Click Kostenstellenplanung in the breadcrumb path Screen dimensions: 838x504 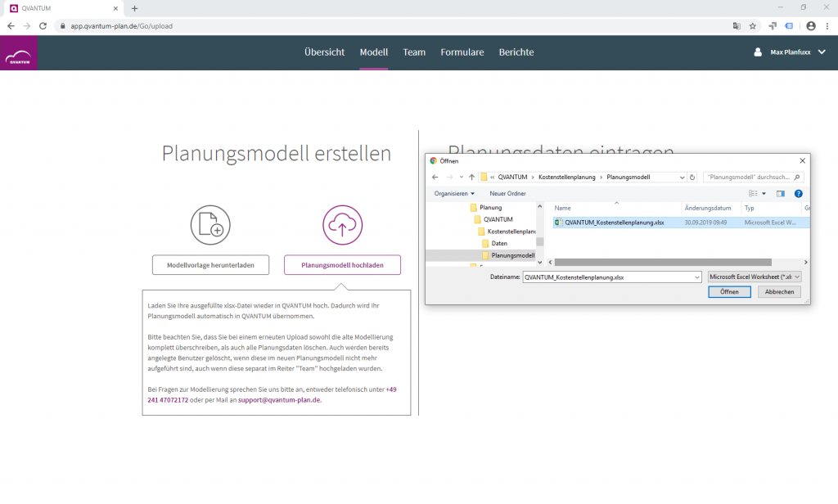pyautogui.click(x=566, y=177)
